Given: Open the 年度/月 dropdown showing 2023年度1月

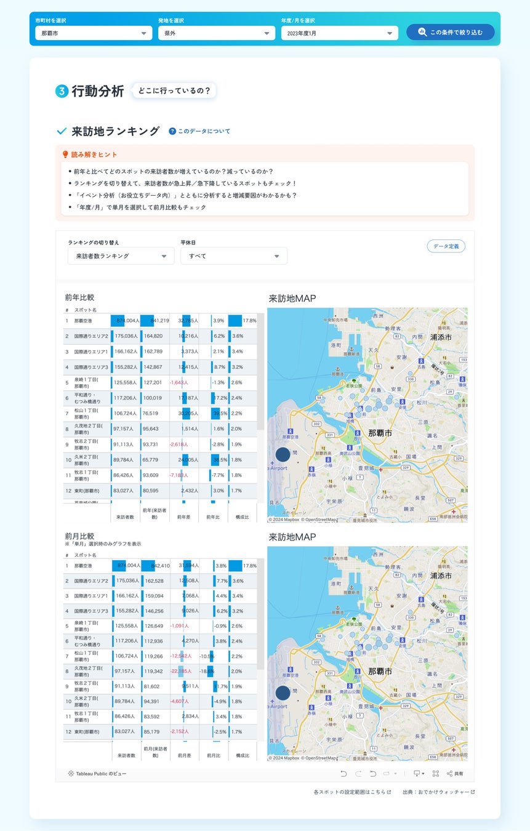Looking at the screenshot, I should click(340, 33).
